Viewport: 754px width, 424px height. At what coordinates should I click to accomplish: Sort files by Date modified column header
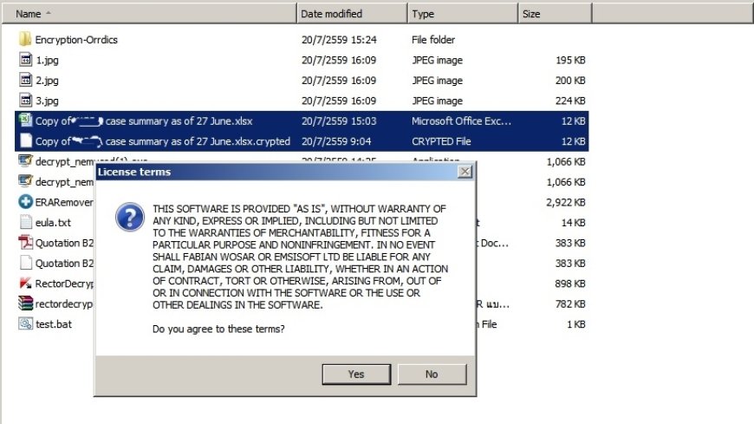click(352, 14)
